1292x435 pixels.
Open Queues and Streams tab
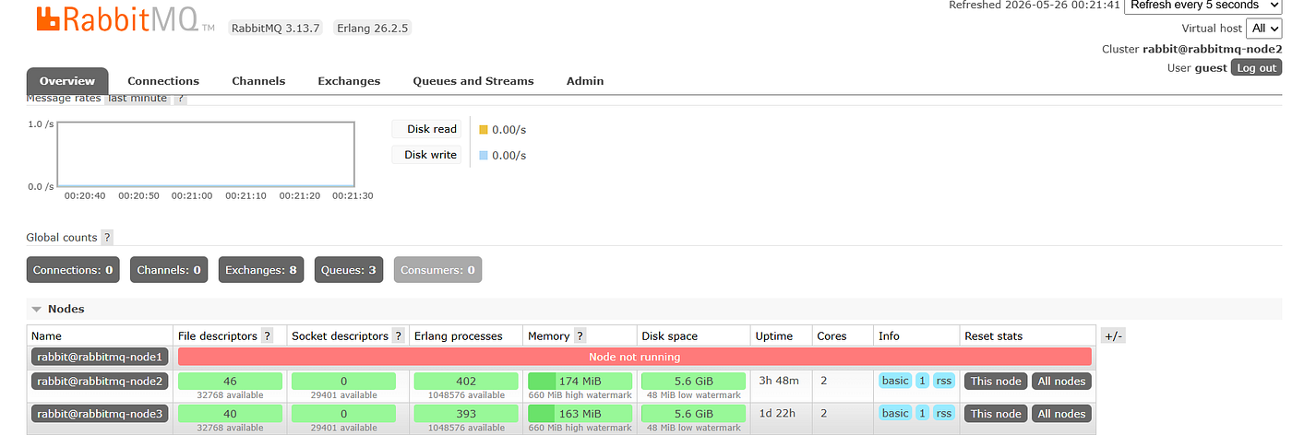473,81
